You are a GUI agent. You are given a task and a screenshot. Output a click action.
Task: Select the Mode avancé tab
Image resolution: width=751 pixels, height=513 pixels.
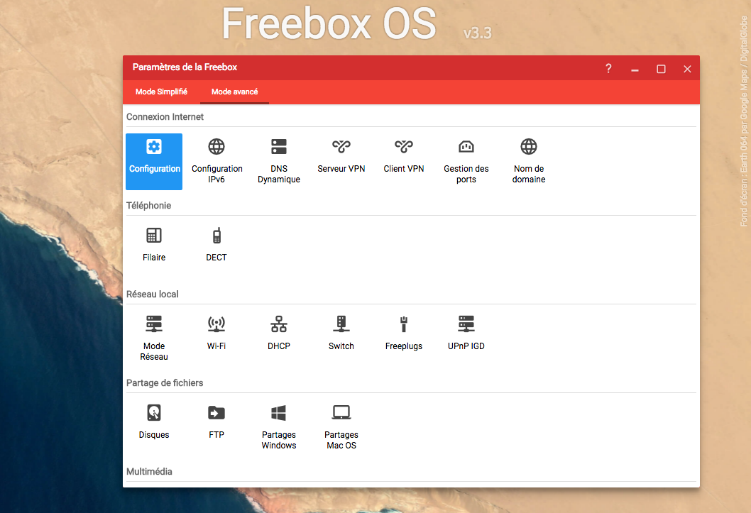point(235,92)
